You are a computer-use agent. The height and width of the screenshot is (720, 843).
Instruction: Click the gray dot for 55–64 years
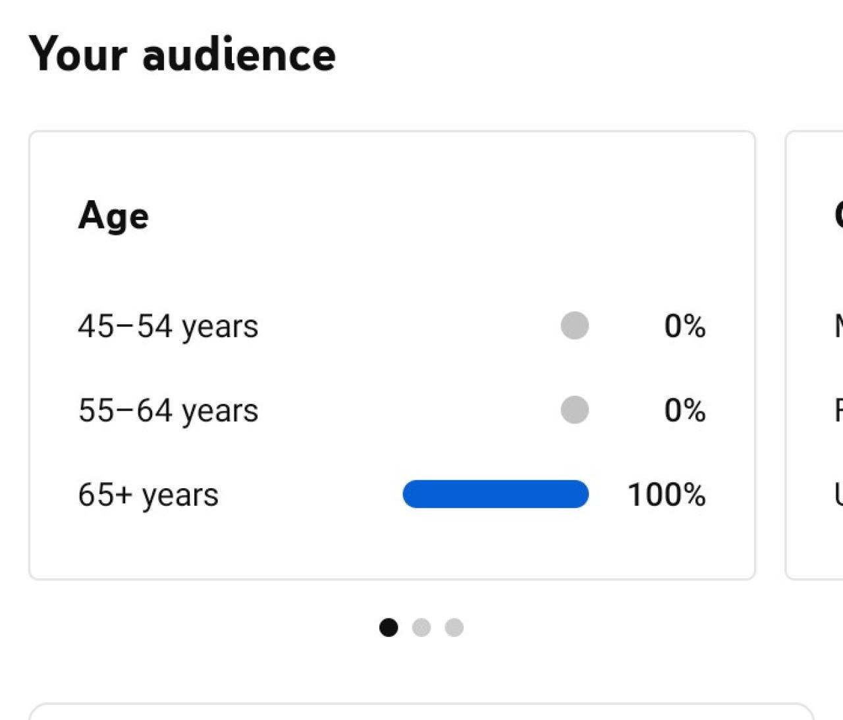574,410
